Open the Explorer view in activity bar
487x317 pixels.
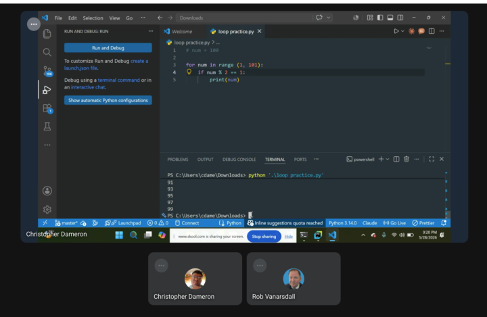pos(47,34)
